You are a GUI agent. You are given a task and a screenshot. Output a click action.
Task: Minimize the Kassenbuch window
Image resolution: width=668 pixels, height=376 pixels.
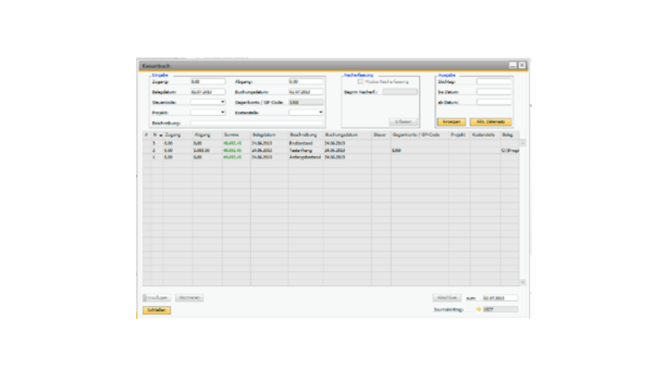pos(513,65)
